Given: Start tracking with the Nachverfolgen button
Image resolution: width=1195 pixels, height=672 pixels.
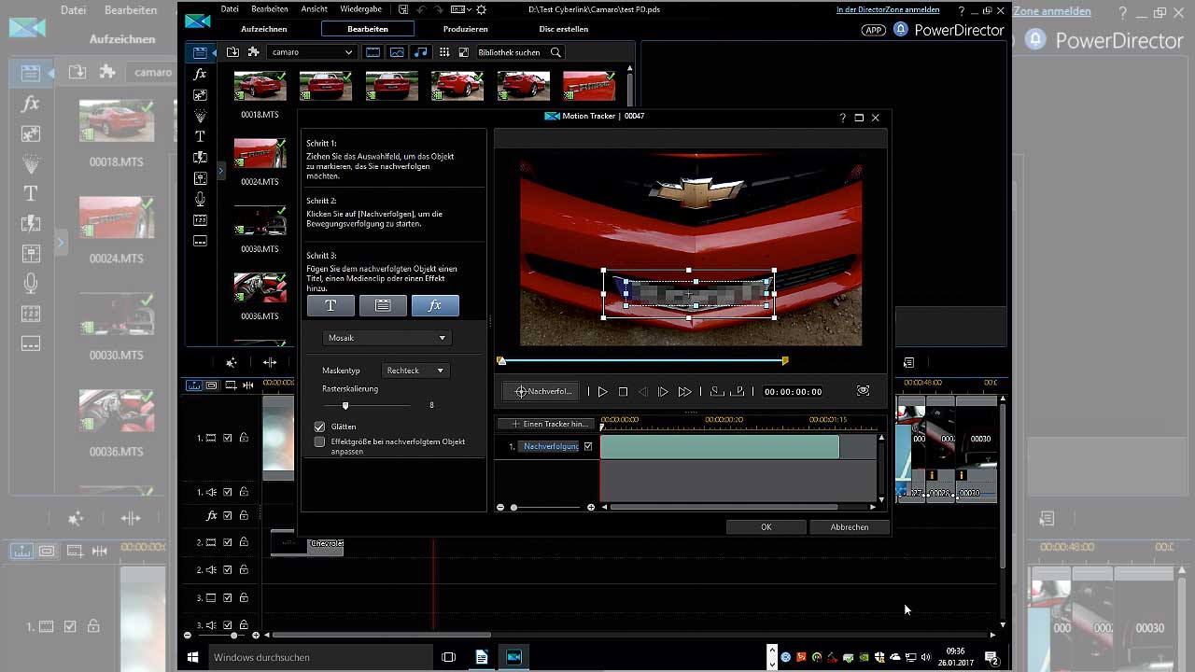Looking at the screenshot, I should tap(542, 391).
